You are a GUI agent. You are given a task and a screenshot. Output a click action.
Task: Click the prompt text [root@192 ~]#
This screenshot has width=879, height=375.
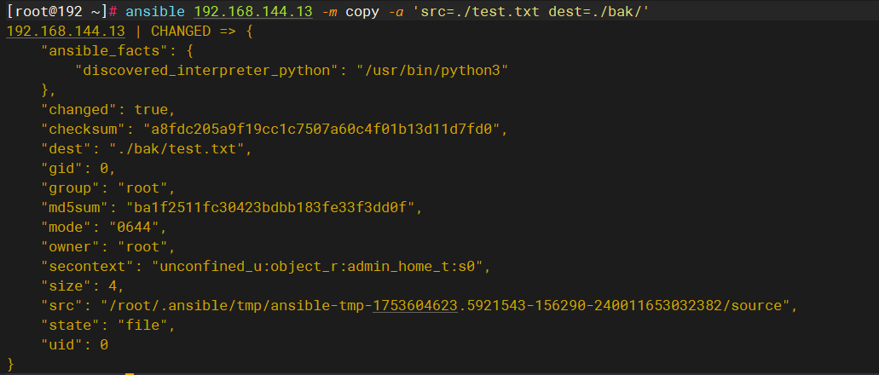tap(62, 11)
